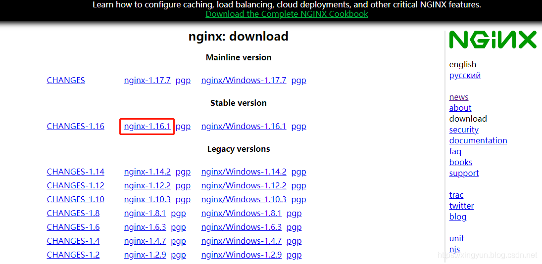The height and width of the screenshot is (264, 542).
Task: Download nginx-1.14.2 legacy source
Action: pyautogui.click(x=147, y=172)
